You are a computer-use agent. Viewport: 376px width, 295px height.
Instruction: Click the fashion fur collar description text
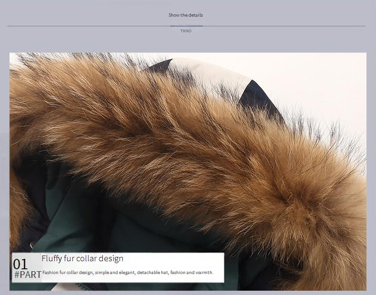pyautogui.click(x=128, y=273)
